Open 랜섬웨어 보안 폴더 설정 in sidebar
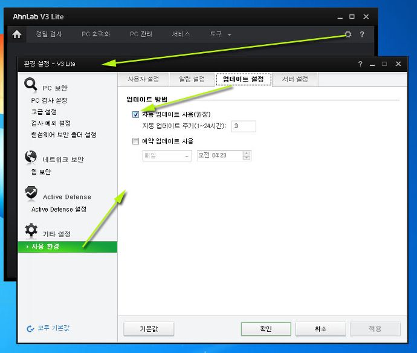 (64, 135)
